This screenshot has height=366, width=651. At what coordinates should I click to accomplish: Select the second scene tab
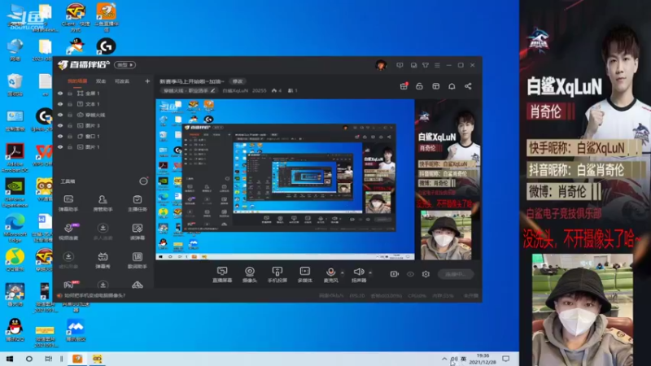click(x=101, y=81)
